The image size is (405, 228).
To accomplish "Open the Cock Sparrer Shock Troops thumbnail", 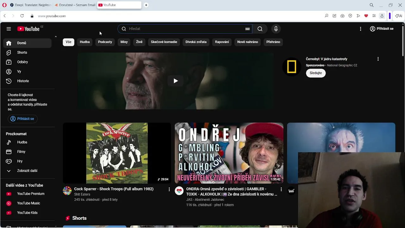I will tap(117, 153).
